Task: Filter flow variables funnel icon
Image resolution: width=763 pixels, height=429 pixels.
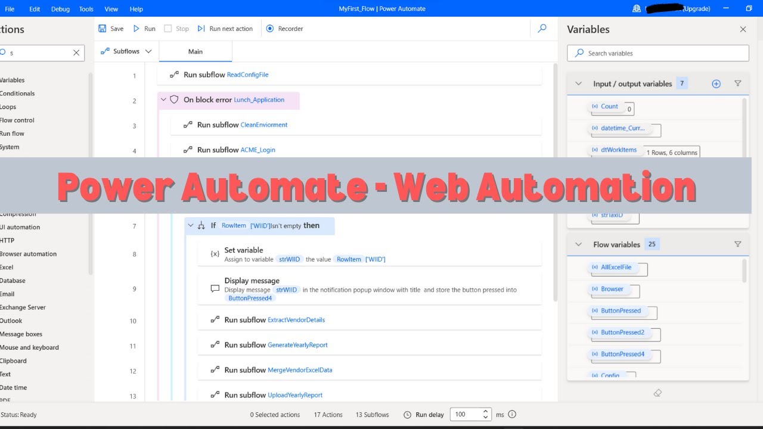Action: (x=737, y=244)
